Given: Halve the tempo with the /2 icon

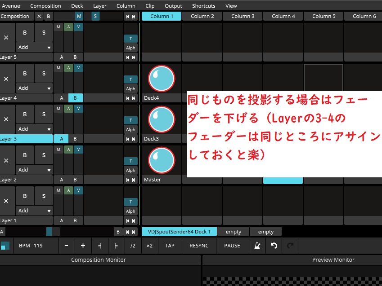Looking at the screenshot, I should point(132,246).
